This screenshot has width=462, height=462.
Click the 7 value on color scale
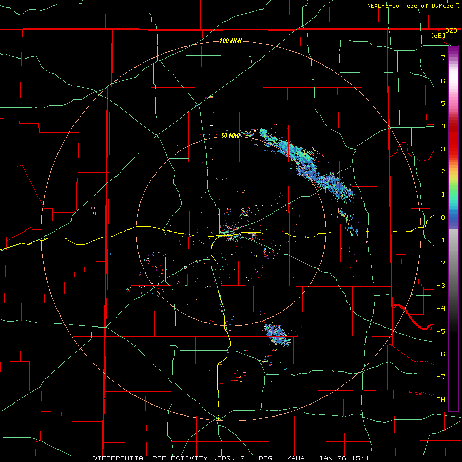(x=443, y=57)
